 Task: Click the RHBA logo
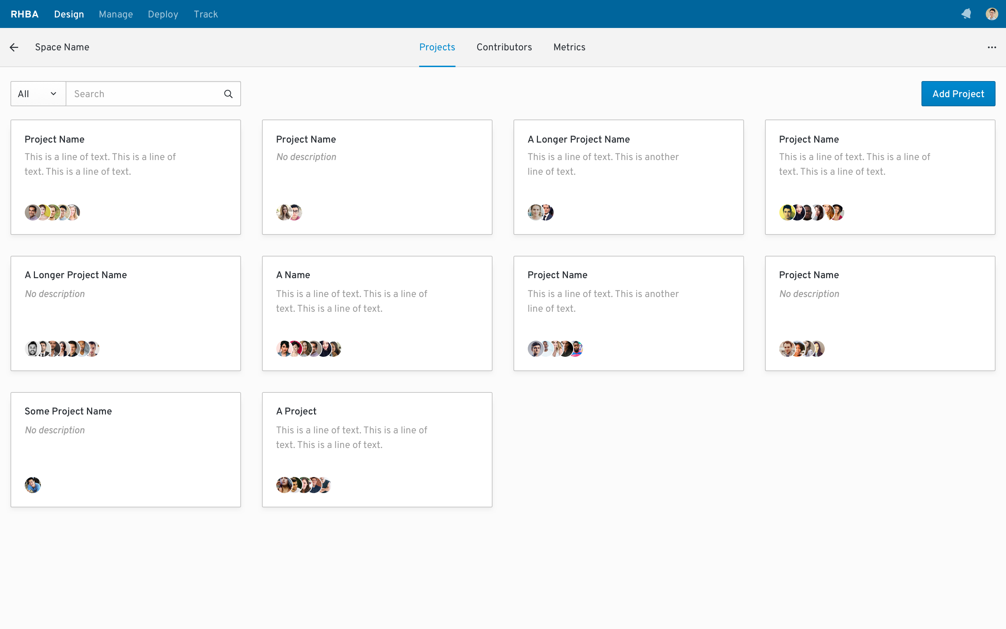pos(24,14)
